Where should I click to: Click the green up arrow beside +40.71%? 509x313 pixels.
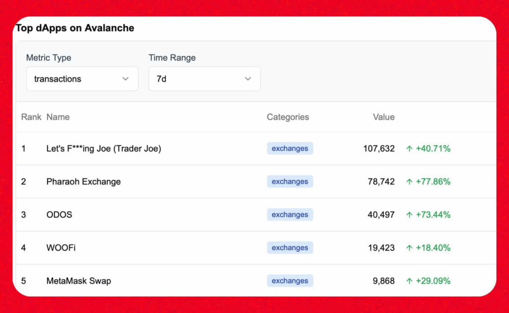[410, 149]
